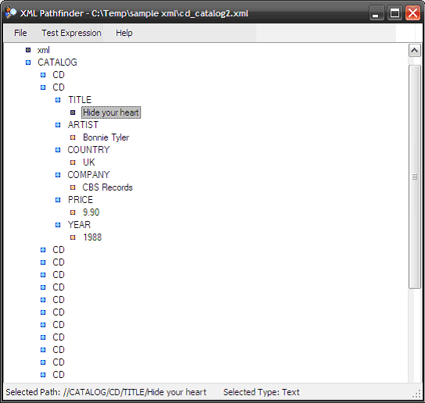Select the YEAR element label

pyautogui.click(x=79, y=225)
